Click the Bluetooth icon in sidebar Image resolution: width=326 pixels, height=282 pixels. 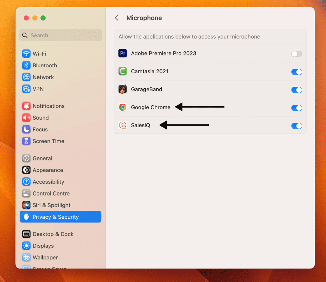[x=26, y=65]
